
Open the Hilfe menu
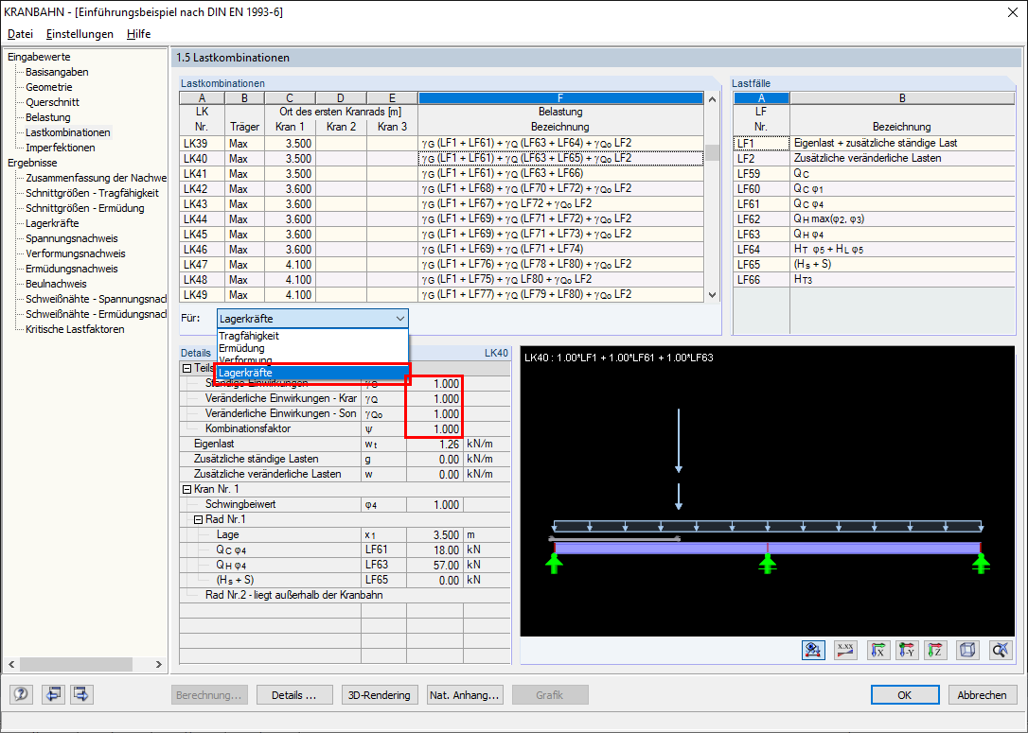[138, 34]
